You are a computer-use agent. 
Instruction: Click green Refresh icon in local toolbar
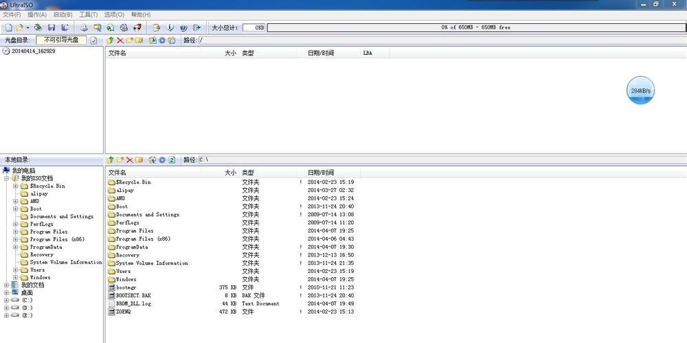[172, 160]
